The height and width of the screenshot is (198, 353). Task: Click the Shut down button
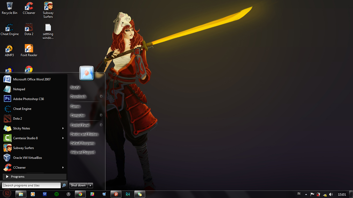click(x=78, y=185)
